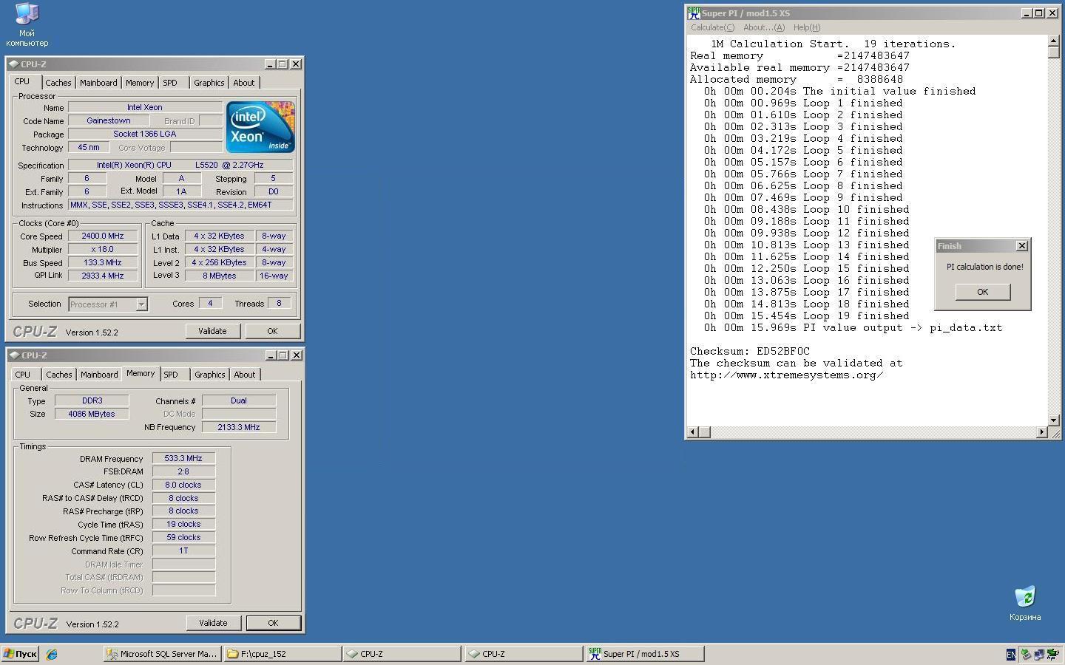
Task: Click the memory Type DDR3 field
Action: tap(92, 400)
